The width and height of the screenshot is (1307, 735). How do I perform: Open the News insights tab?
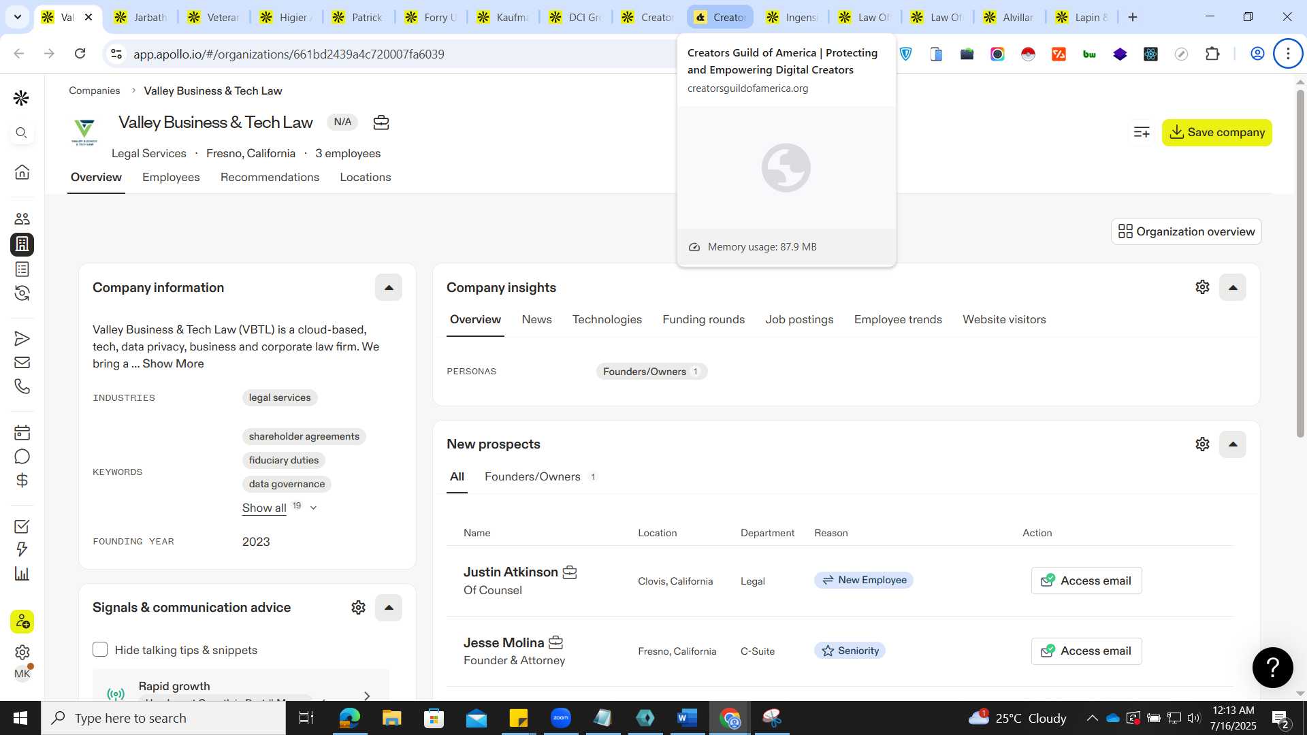pyautogui.click(x=536, y=319)
